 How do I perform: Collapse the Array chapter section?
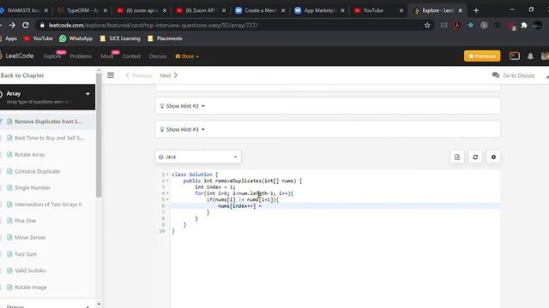(x=87, y=93)
